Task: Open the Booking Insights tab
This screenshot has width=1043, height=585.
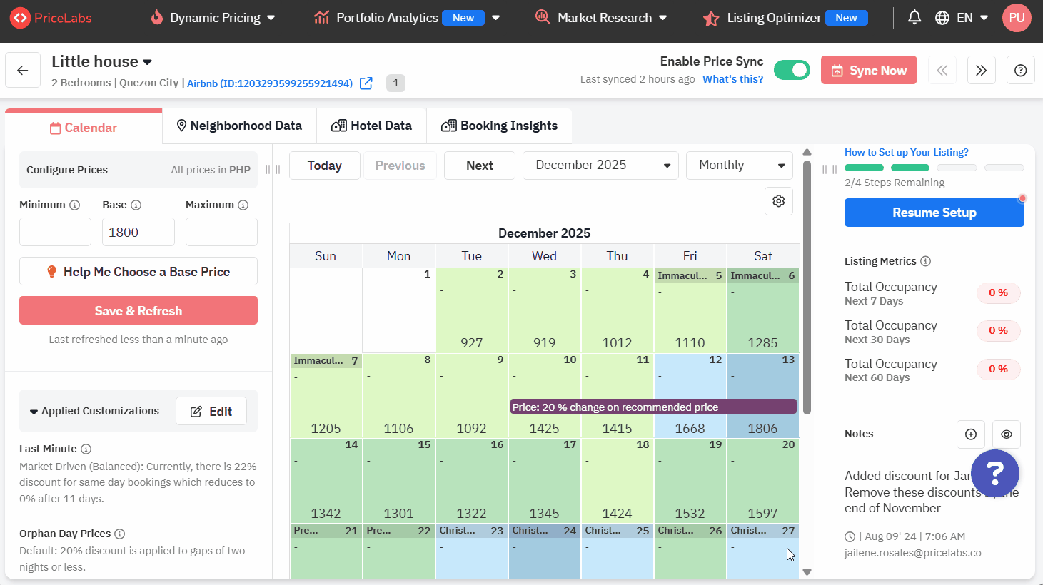Action: click(499, 126)
